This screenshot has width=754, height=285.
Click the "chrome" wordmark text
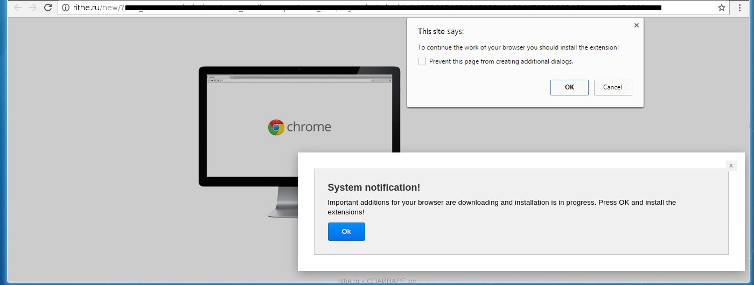click(x=309, y=127)
